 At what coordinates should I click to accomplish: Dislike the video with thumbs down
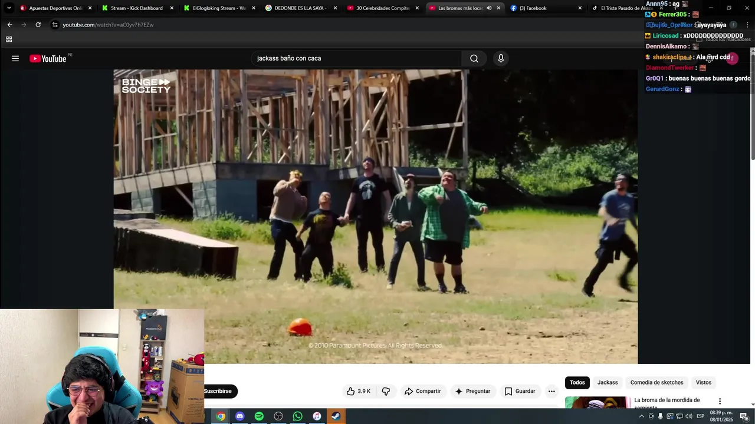coord(386,391)
